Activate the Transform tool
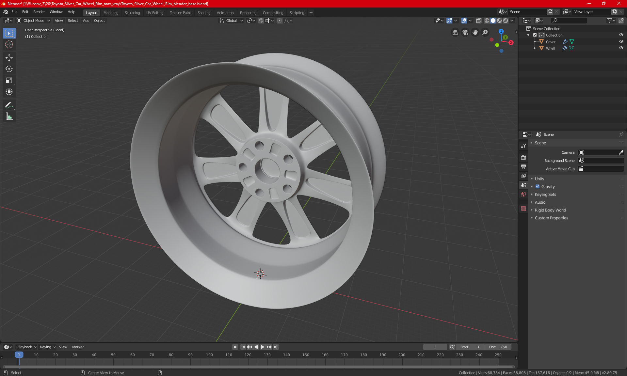This screenshot has height=376, width=627. tap(9, 92)
